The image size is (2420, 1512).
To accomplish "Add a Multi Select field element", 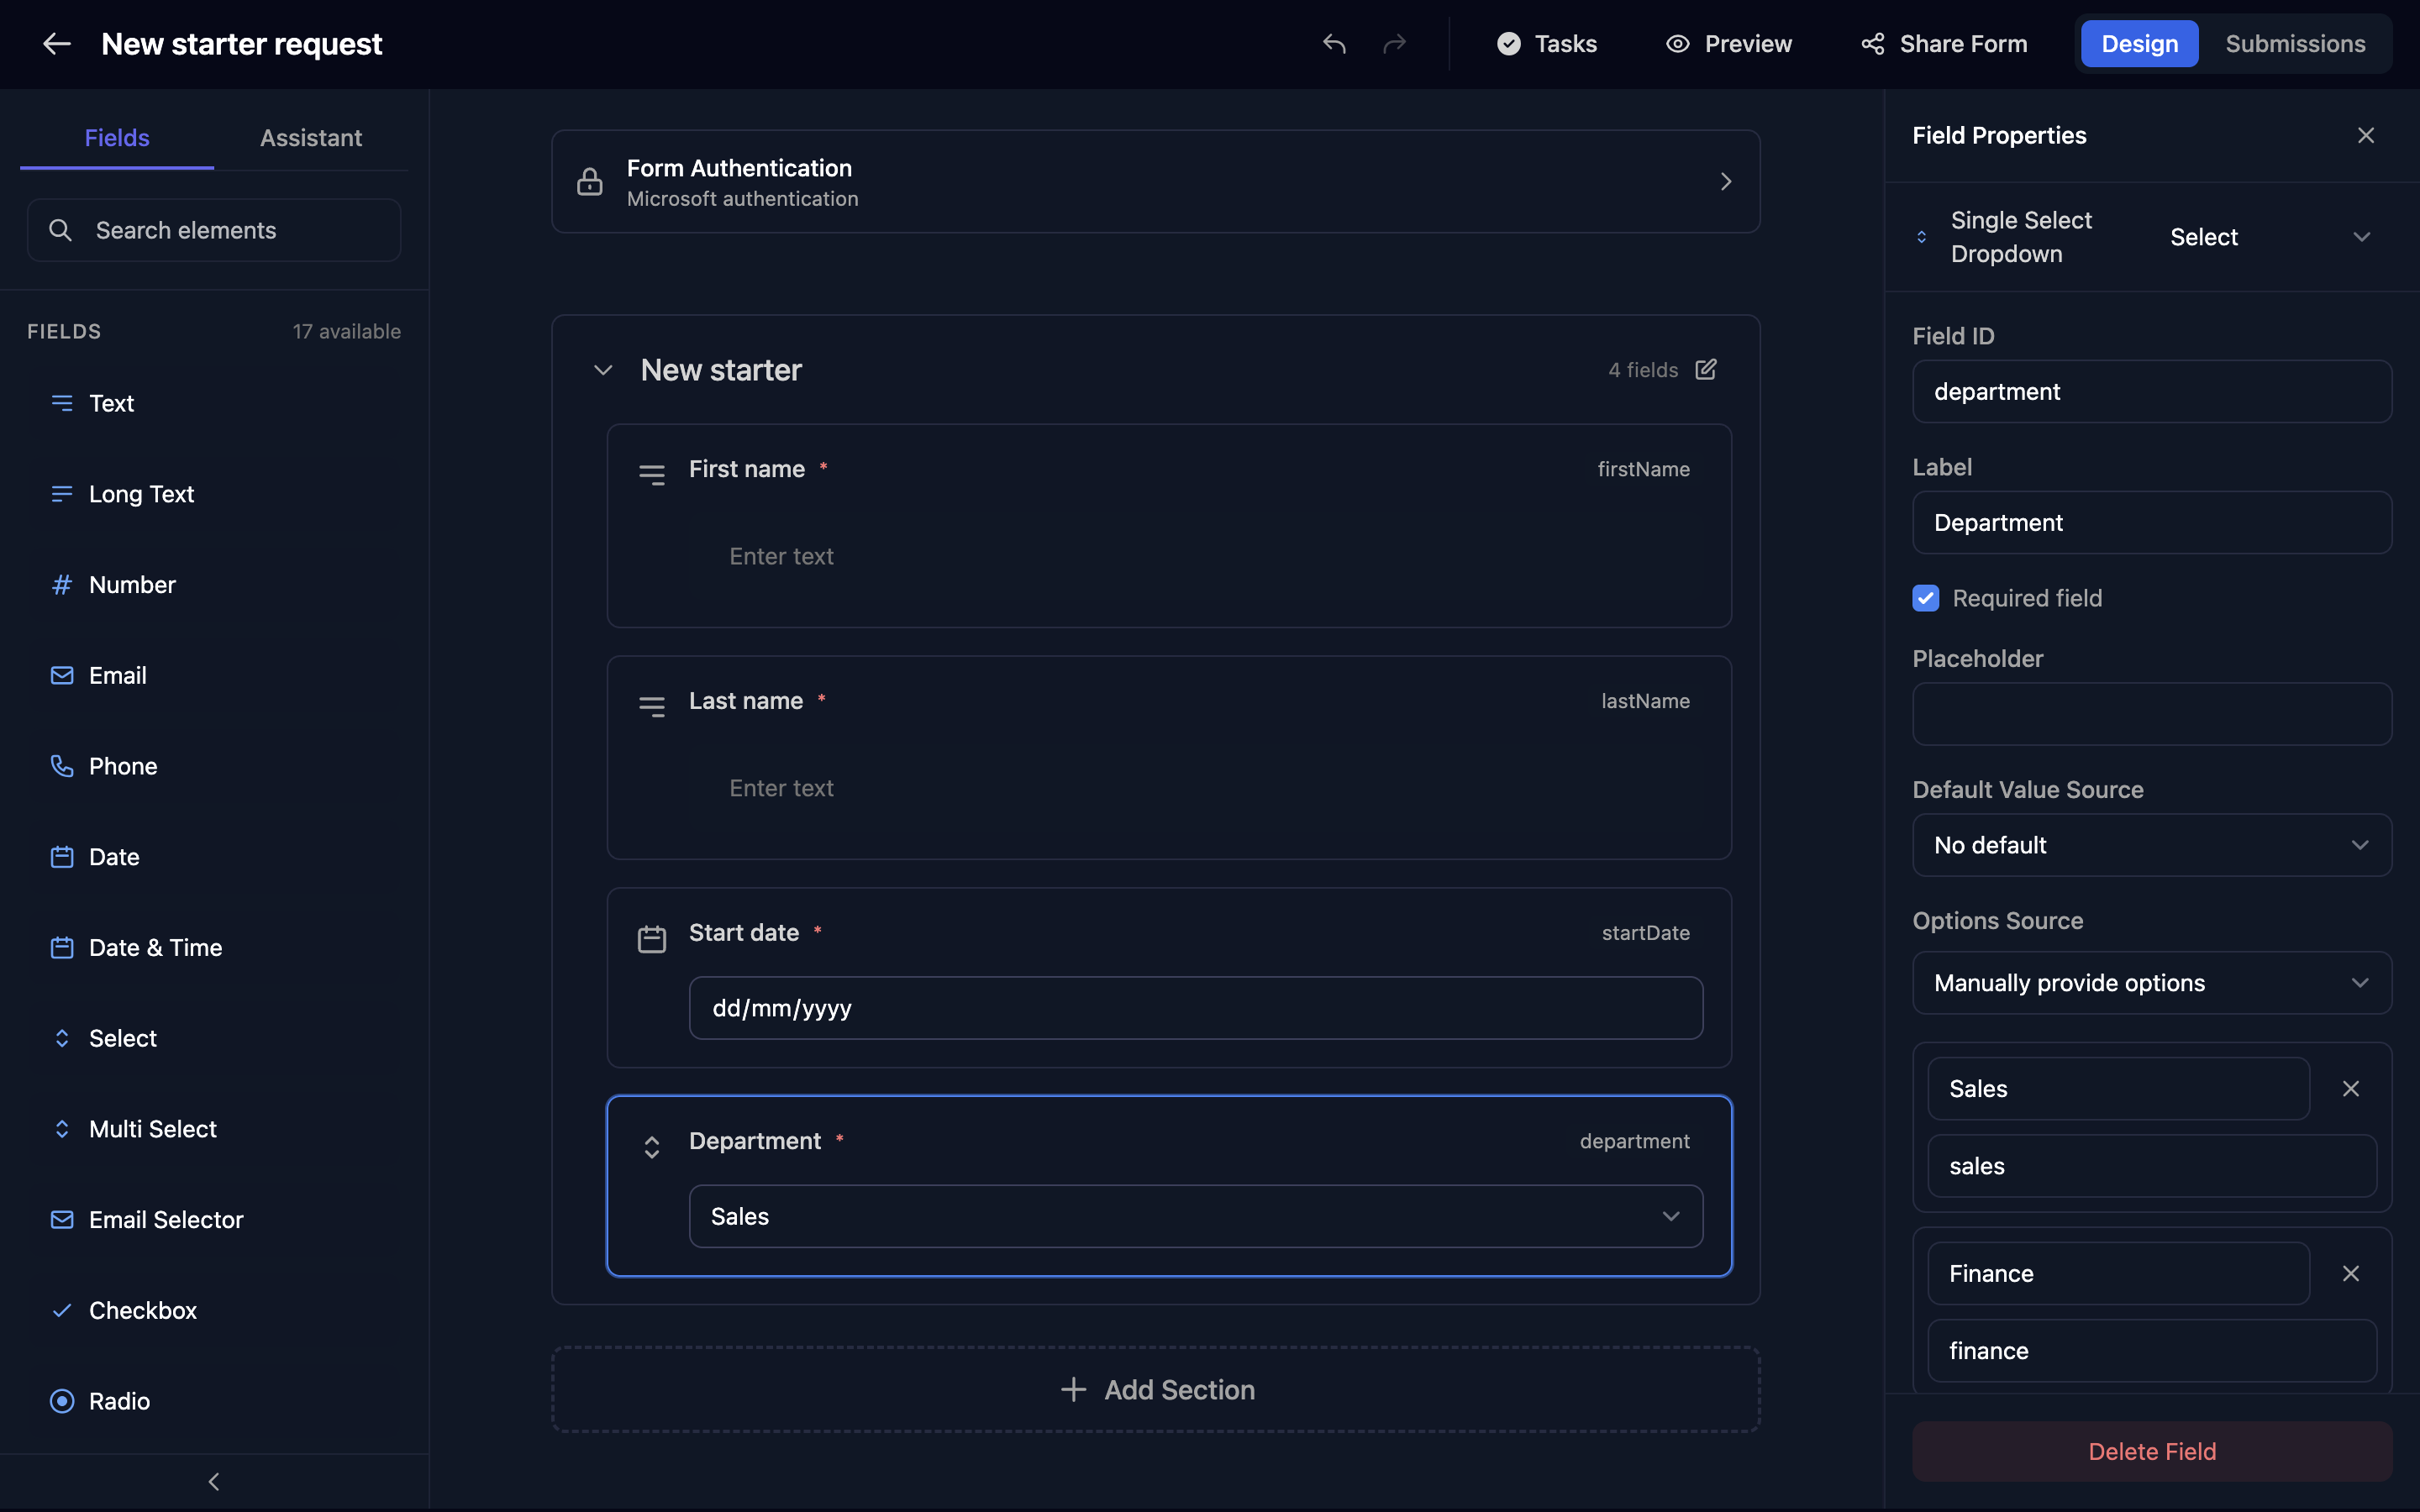I will (215, 1129).
